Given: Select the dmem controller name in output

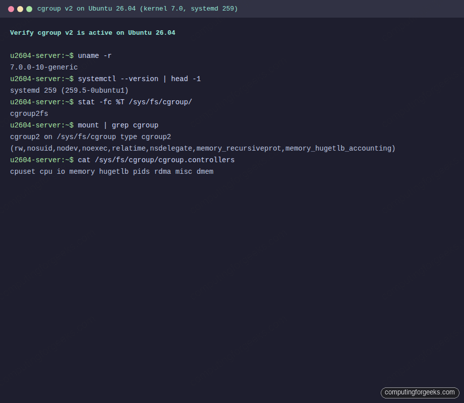Looking at the screenshot, I should (204, 171).
